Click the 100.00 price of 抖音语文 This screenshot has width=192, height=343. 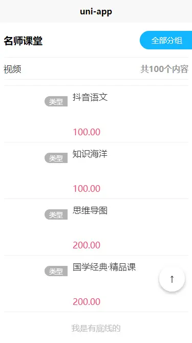tap(87, 132)
